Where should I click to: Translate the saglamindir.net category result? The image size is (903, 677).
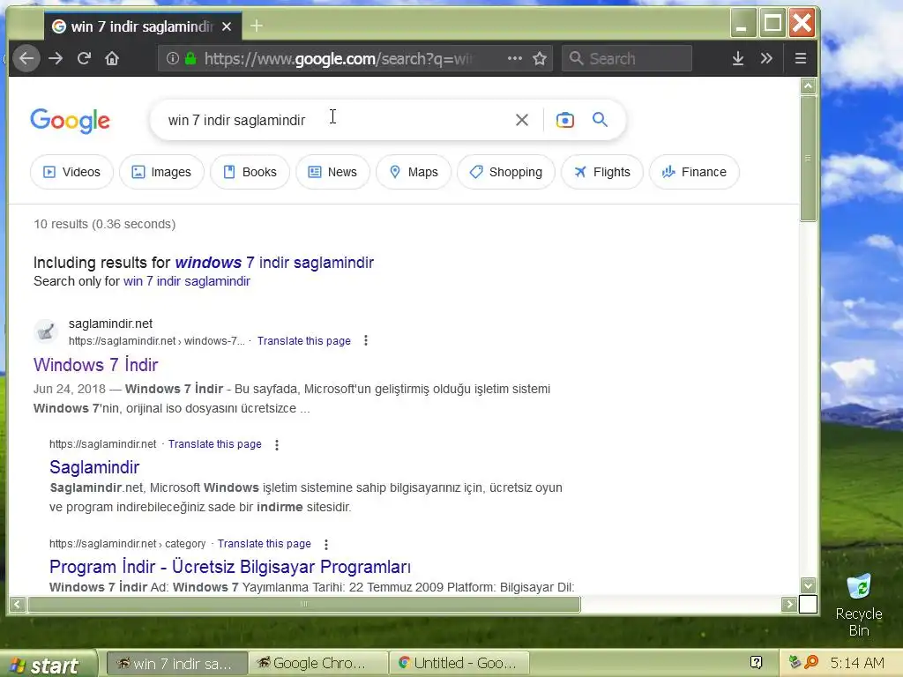point(265,543)
